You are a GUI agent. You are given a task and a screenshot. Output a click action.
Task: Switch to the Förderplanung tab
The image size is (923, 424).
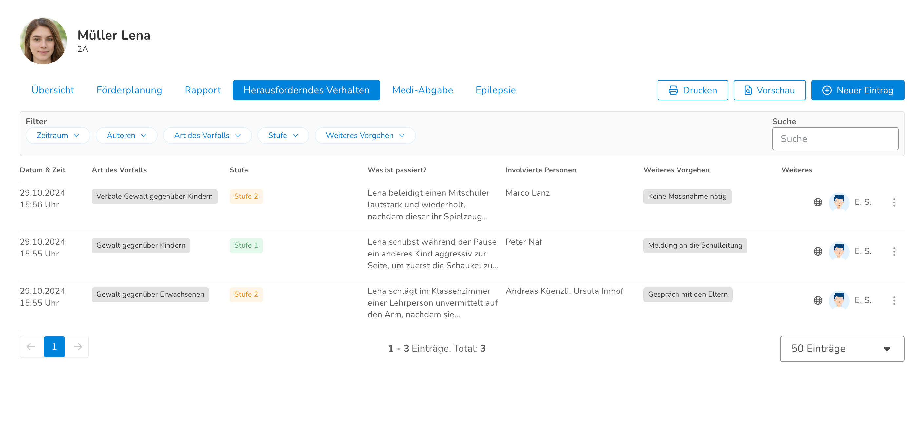(129, 90)
